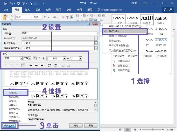
Task: Click the increase paragraph spacing icon
Action: coord(49,66)
